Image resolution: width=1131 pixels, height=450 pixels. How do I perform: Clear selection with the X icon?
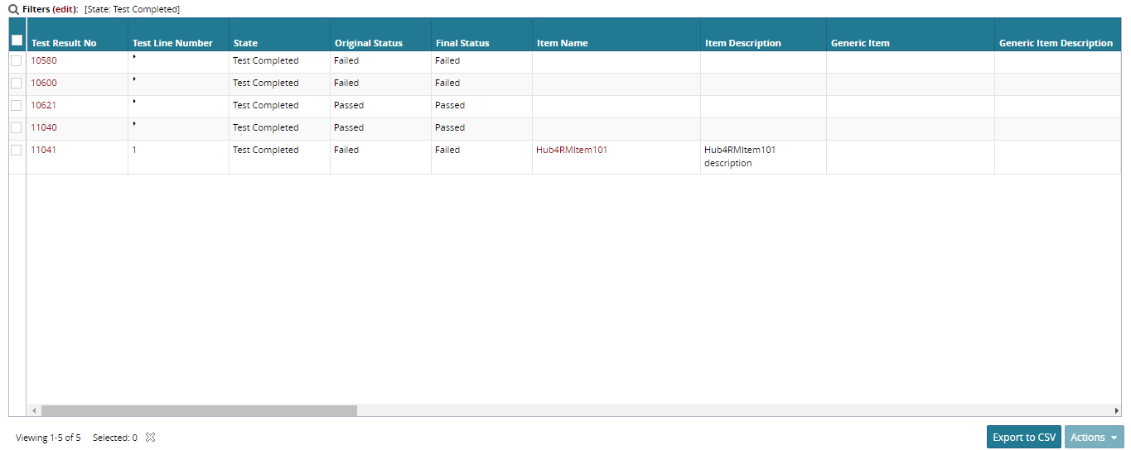151,438
